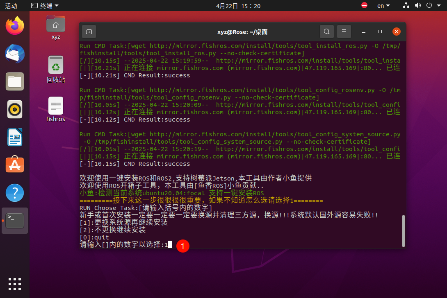Click the warning line 新手或首次安装一定要换源
Image resolution: width=447 pixels, height=298 pixels.
[x=229, y=215]
